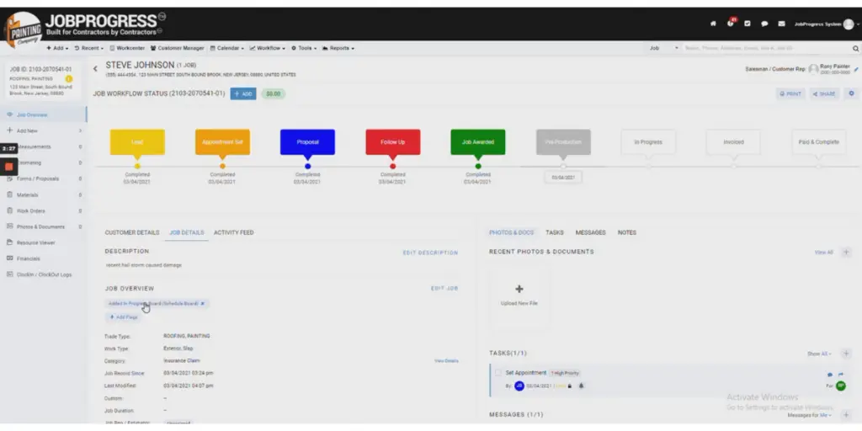Switch to the Activity Feed tab

click(x=233, y=232)
